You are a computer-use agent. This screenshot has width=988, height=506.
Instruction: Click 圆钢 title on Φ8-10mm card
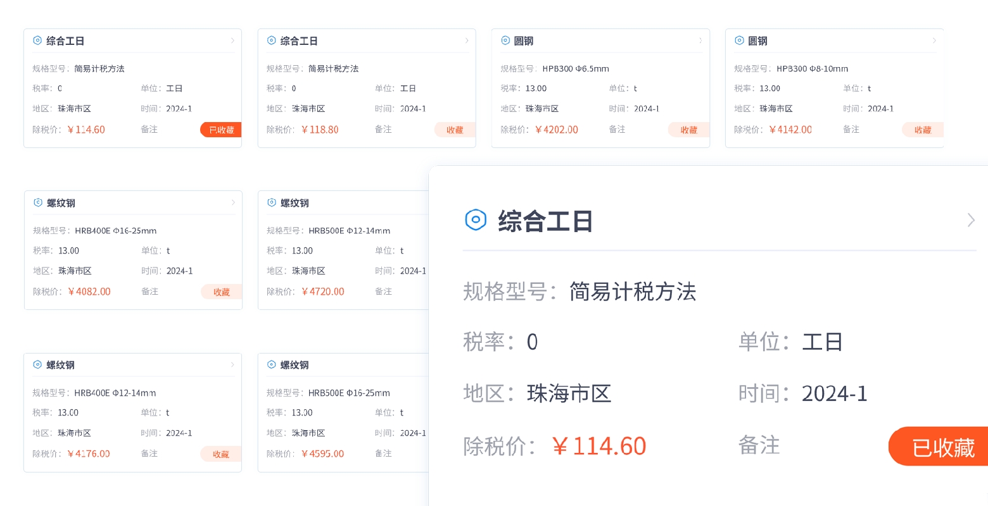point(757,41)
